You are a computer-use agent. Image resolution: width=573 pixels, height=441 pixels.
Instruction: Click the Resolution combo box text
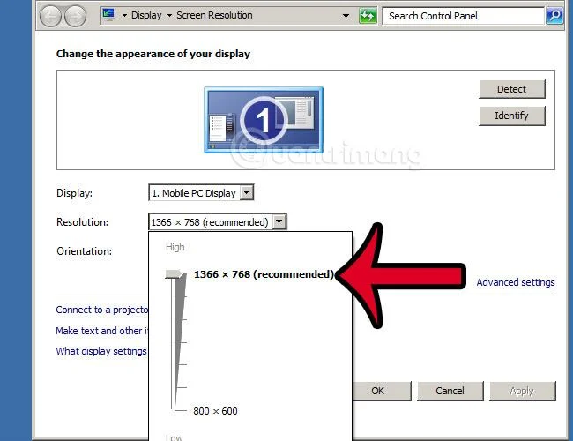point(210,222)
